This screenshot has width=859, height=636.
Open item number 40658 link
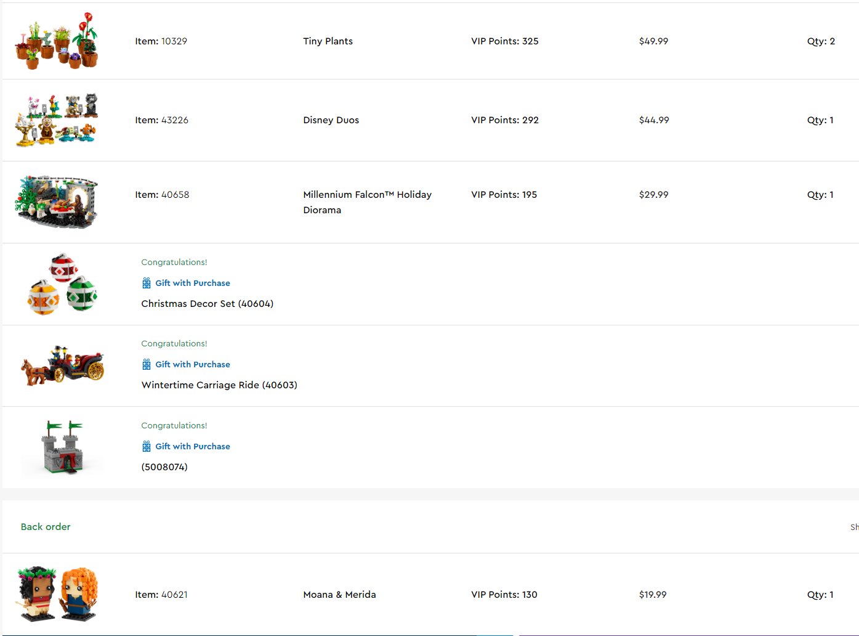(x=175, y=195)
